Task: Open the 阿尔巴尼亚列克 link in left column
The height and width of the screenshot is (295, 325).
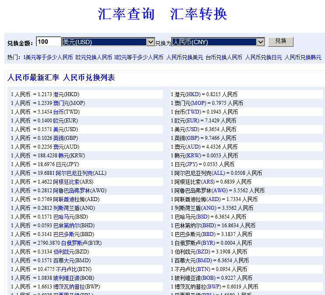Action: [74, 173]
